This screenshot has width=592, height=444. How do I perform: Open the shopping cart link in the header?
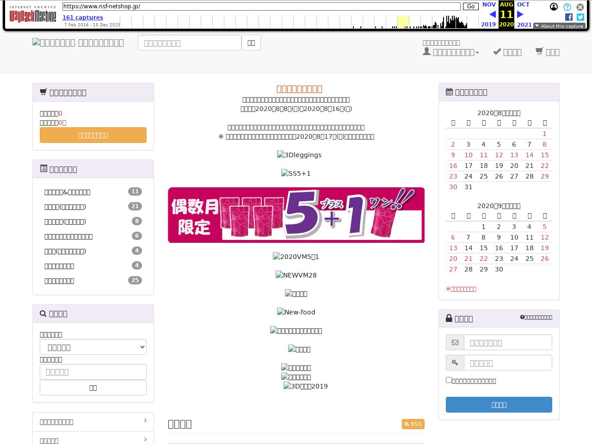(x=548, y=52)
